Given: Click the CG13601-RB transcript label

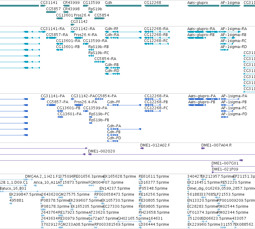Looking at the screenshot, I should click(x=68, y=47).
